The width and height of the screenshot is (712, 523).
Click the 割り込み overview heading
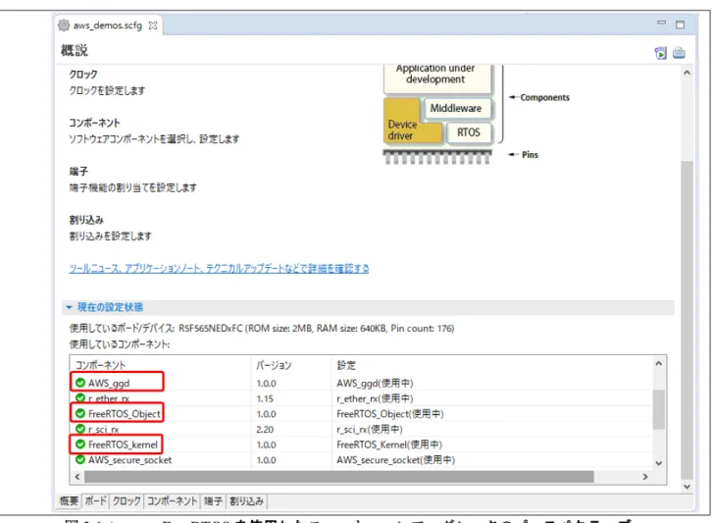86,220
